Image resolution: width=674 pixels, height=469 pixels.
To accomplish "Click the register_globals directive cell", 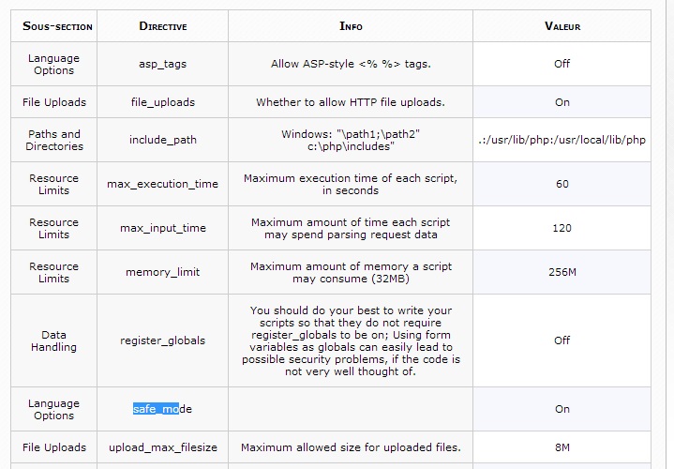I will [x=163, y=340].
